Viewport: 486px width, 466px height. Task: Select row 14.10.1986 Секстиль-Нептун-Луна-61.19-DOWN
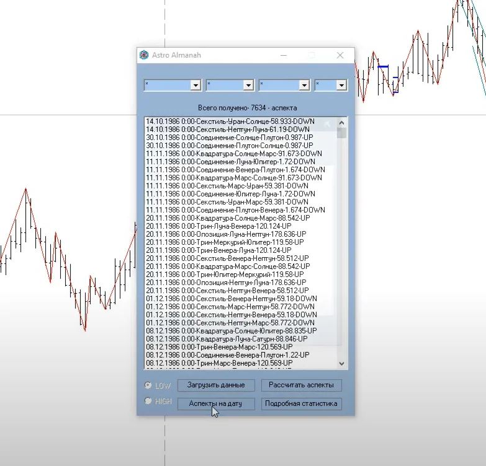click(x=241, y=130)
